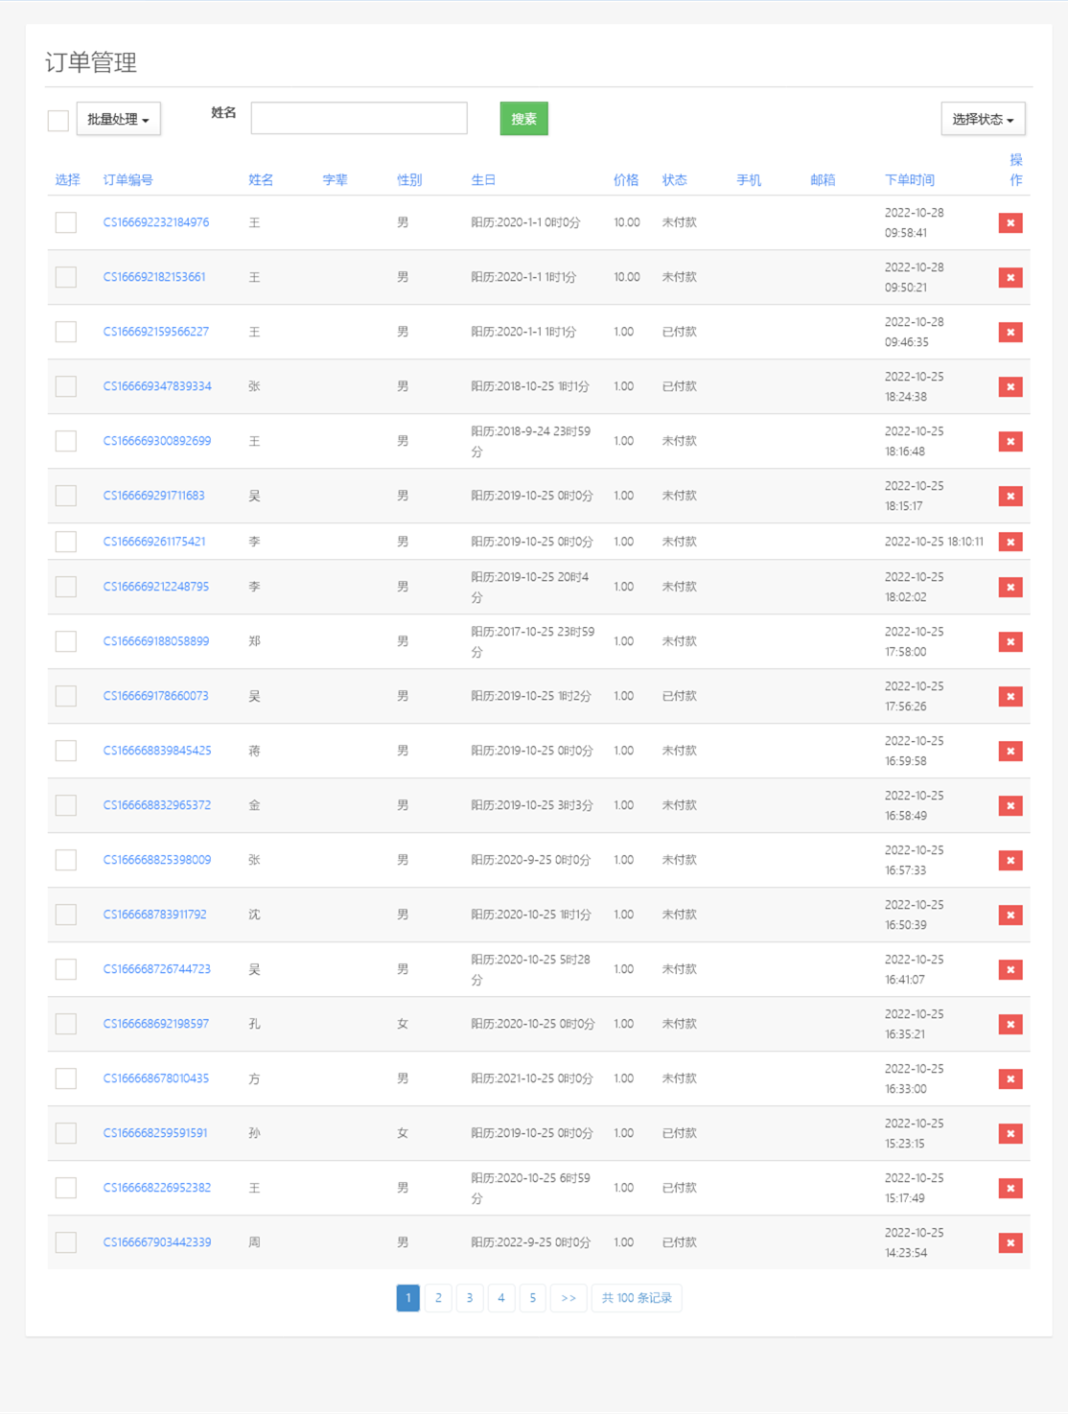Delete order CS166669188058899
Screen dimensions: 1068x1414
coord(1010,641)
